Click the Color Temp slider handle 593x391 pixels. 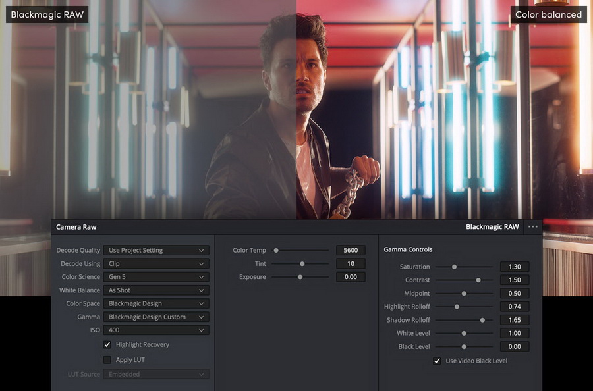coord(276,250)
